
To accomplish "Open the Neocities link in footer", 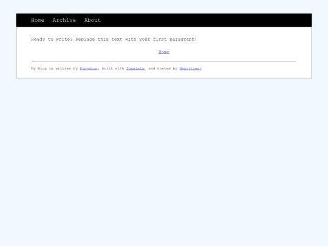I will 190,69.
